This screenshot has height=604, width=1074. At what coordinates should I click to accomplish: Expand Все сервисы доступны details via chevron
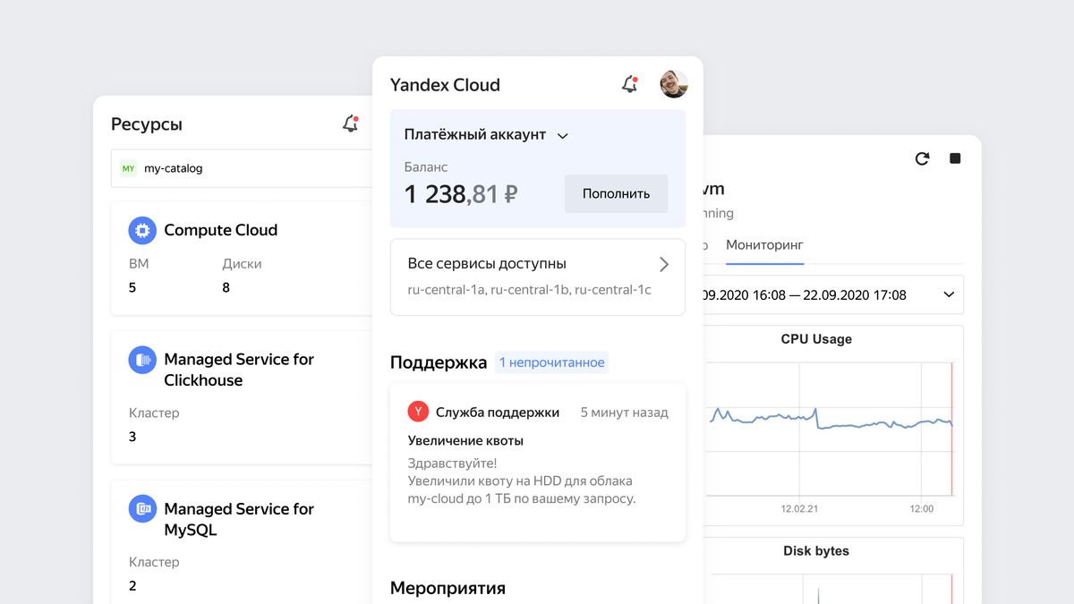pos(663,264)
